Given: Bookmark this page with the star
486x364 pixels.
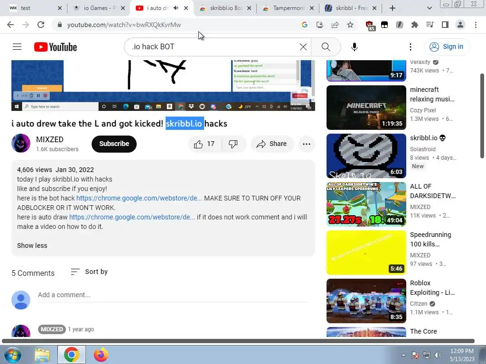Looking at the screenshot, I should pyautogui.click(x=350, y=25).
